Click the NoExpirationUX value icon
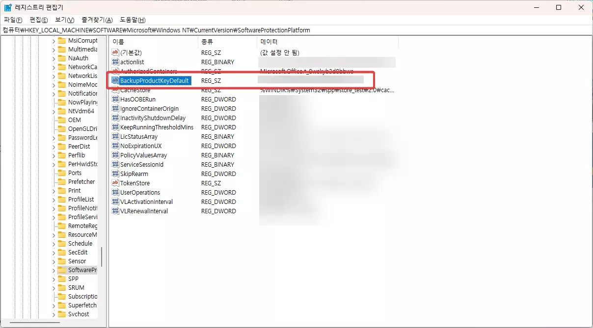Viewport: 593px width, 328px height. tap(115, 146)
